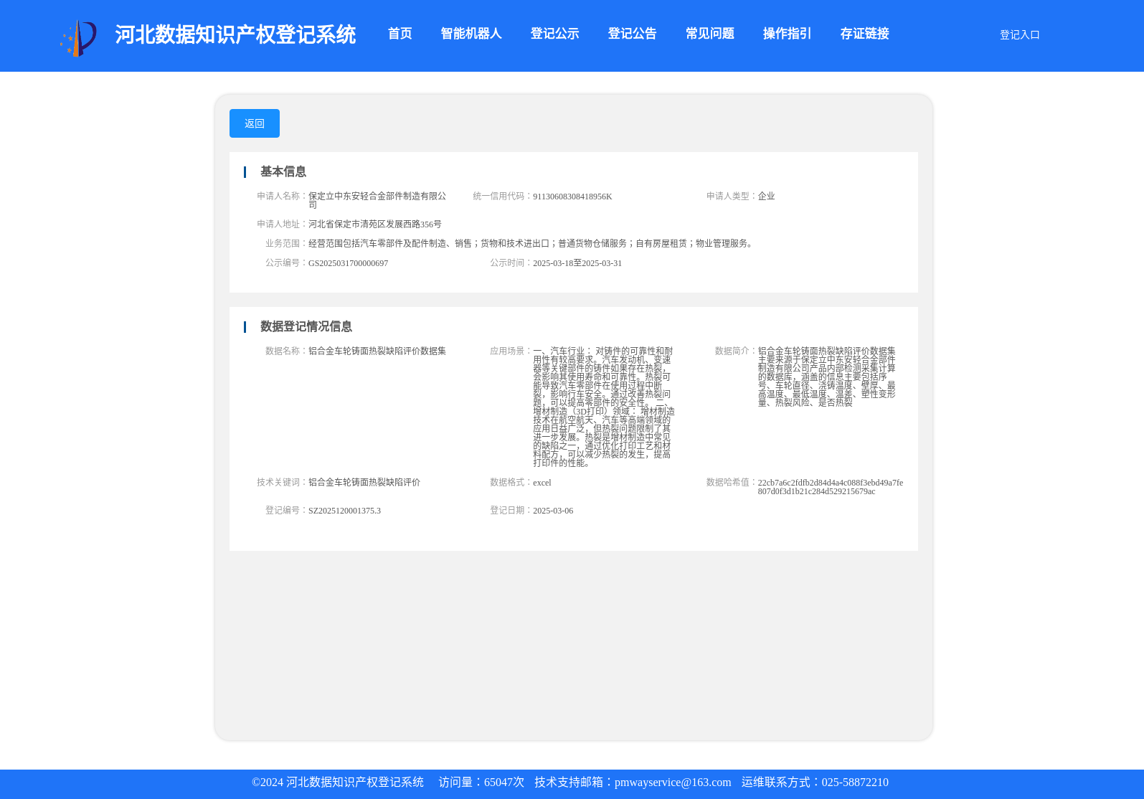Click the 公示时间 label
This screenshot has width=1144, height=799.
coord(511,263)
